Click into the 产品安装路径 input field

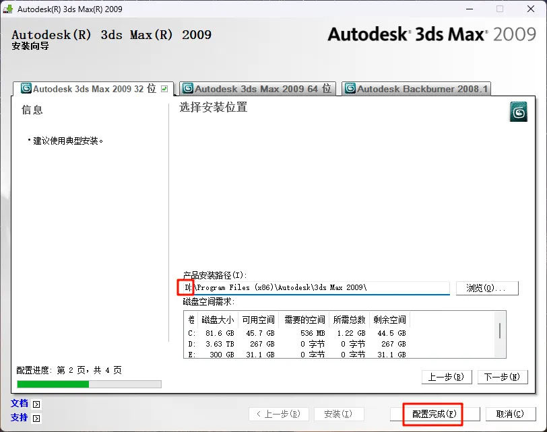[317, 288]
